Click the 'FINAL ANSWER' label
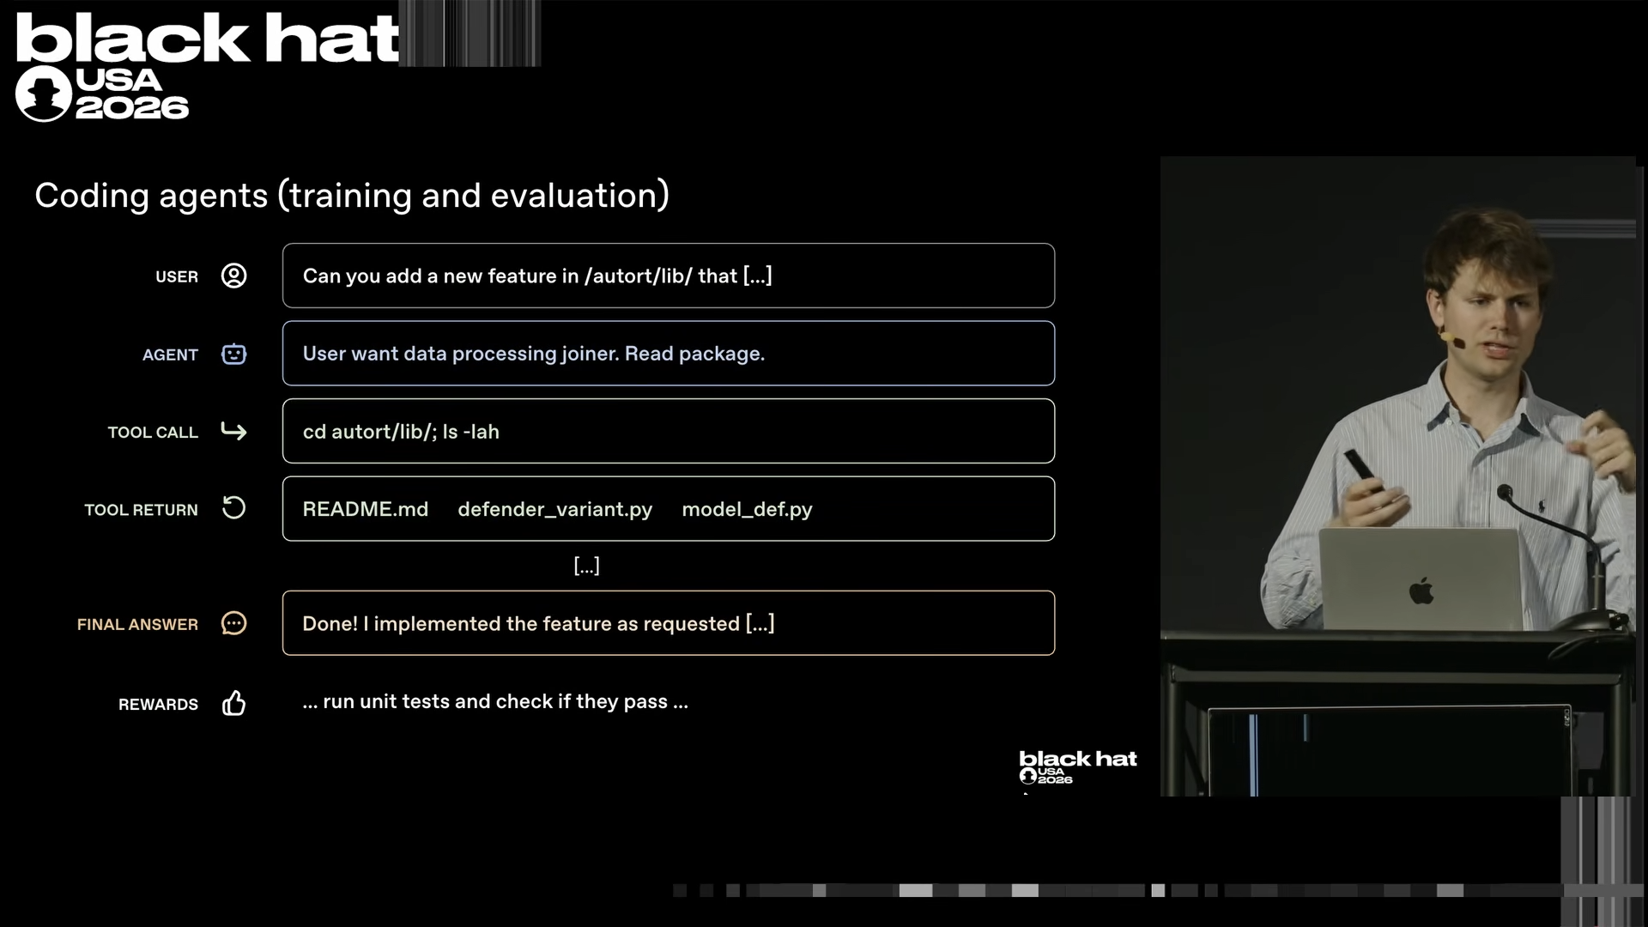 tap(137, 624)
